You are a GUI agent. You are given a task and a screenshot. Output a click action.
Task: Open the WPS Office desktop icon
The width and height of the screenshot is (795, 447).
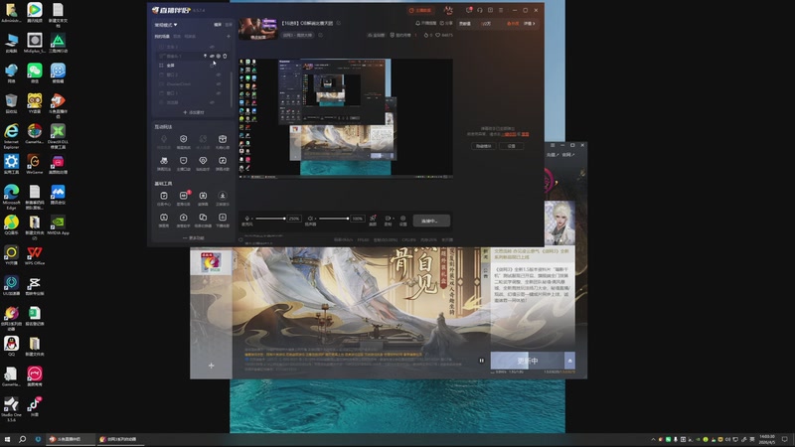tap(35, 255)
